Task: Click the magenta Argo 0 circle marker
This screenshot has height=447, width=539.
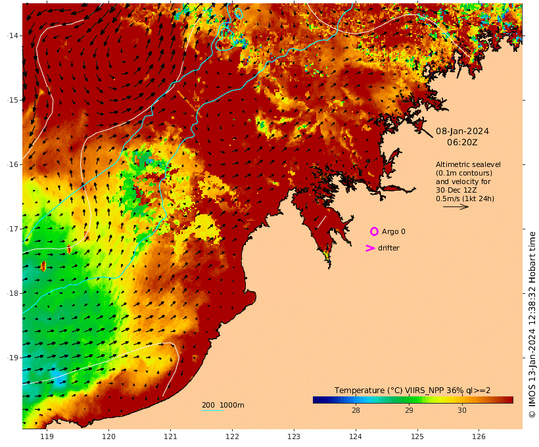Action: (374, 231)
